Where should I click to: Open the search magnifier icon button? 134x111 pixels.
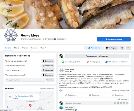pyautogui.click(x=122, y=48)
